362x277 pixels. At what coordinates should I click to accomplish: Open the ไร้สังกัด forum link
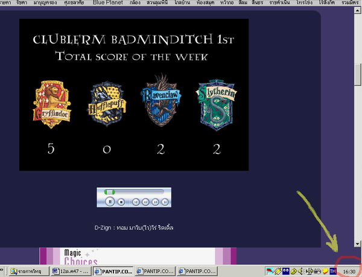[x=326, y=2]
